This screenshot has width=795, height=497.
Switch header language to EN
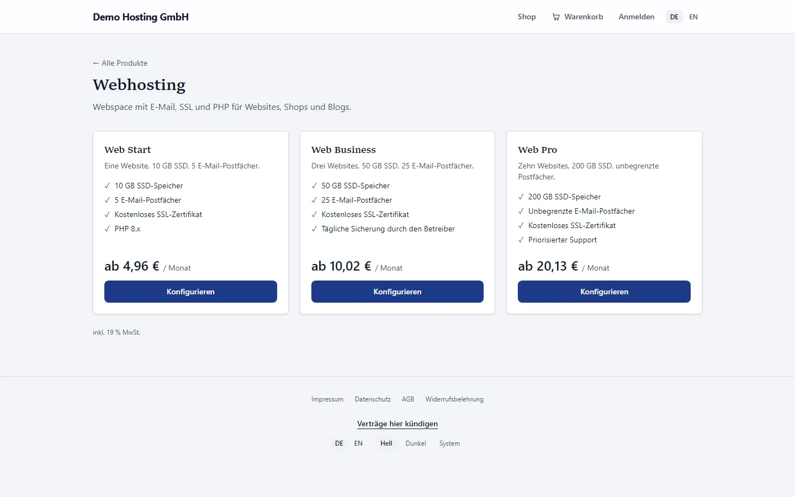point(693,17)
